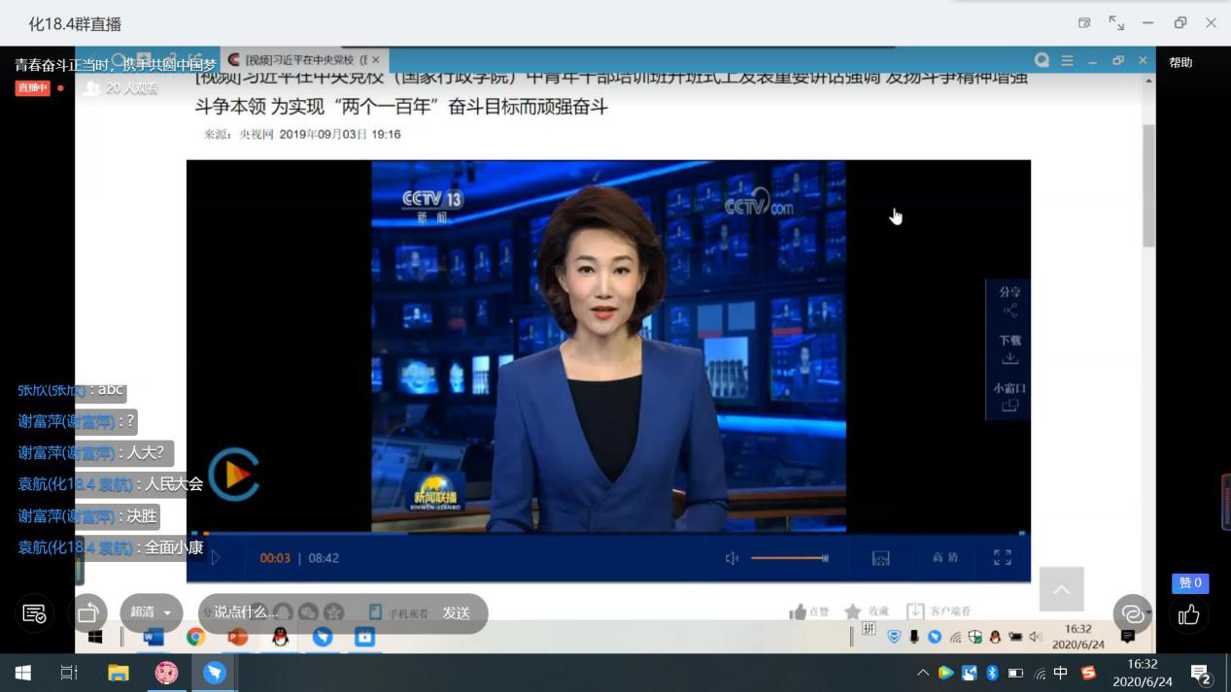This screenshot has width=1231, height=692.
Task: Click the QQ penguin icon in the shared taskbar
Action: [280, 637]
